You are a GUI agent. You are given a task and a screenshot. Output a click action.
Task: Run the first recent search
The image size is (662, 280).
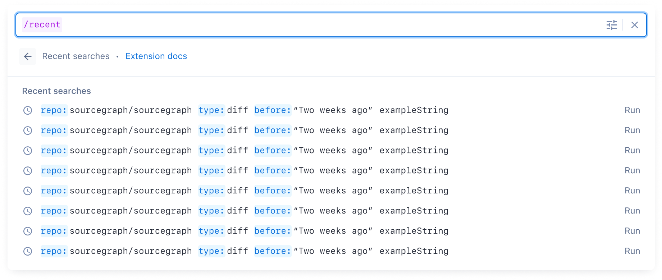[x=632, y=110]
